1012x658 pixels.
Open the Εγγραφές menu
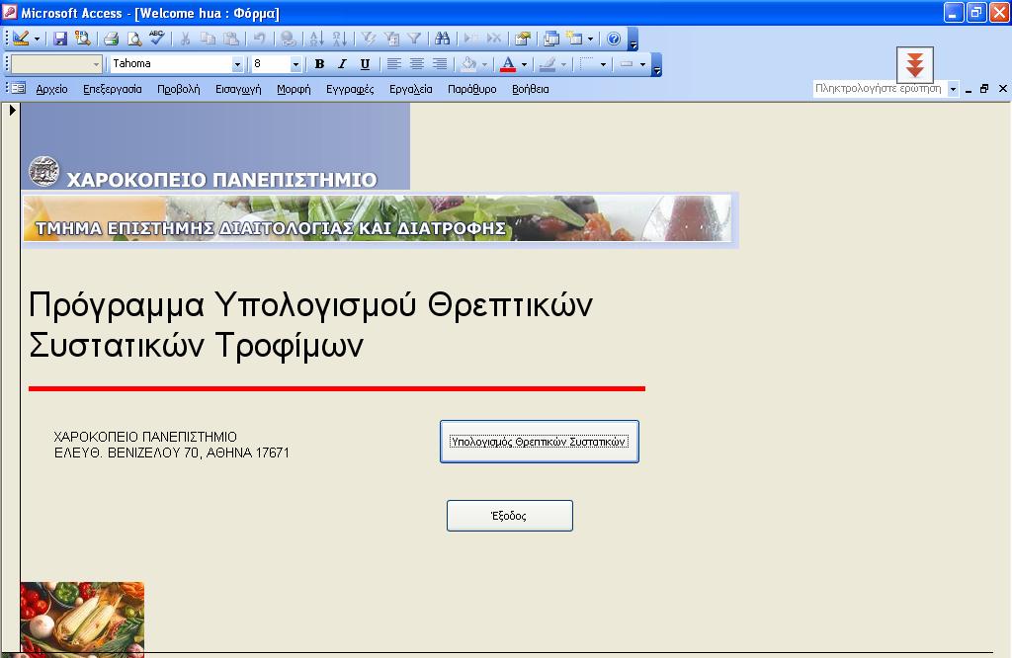[350, 89]
